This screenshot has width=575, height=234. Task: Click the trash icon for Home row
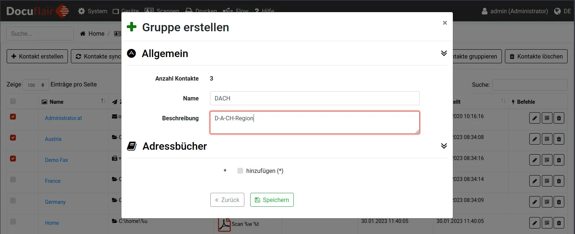point(559,223)
